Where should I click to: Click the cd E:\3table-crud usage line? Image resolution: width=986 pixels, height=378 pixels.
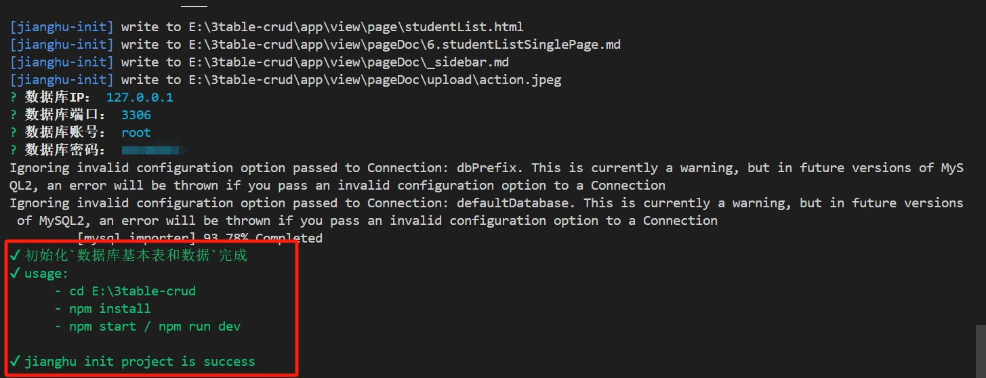tap(132, 291)
